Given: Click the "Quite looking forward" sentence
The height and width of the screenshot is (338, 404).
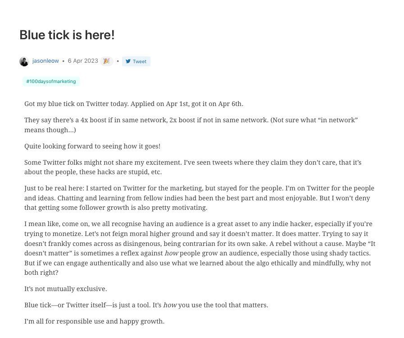Looking at the screenshot, I should point(92,146).
